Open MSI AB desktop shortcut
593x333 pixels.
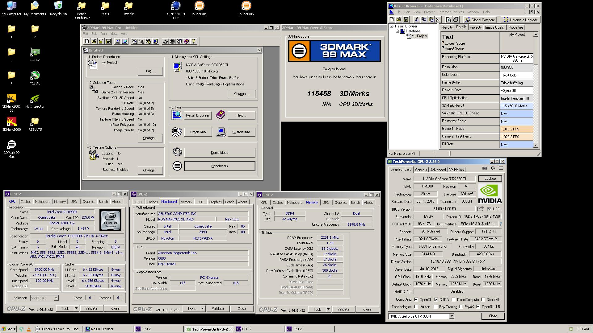point(35,78)
